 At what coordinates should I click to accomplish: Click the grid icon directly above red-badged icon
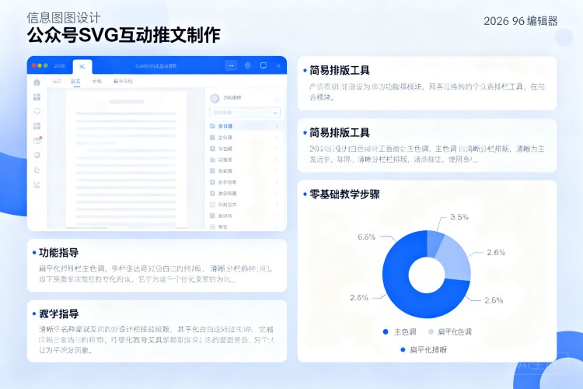click(37, 126)
